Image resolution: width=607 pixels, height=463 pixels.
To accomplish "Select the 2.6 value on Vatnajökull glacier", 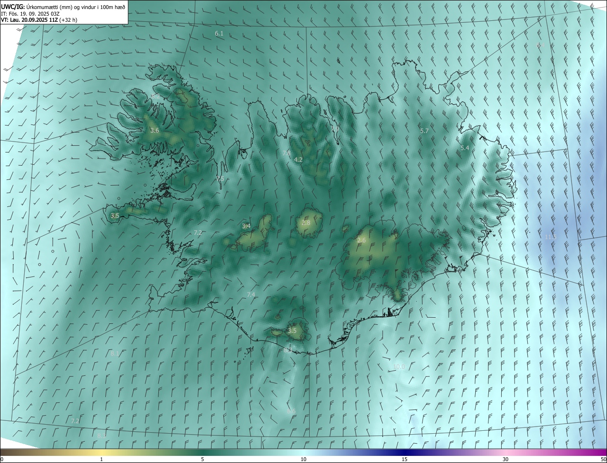I will point(361,240).
